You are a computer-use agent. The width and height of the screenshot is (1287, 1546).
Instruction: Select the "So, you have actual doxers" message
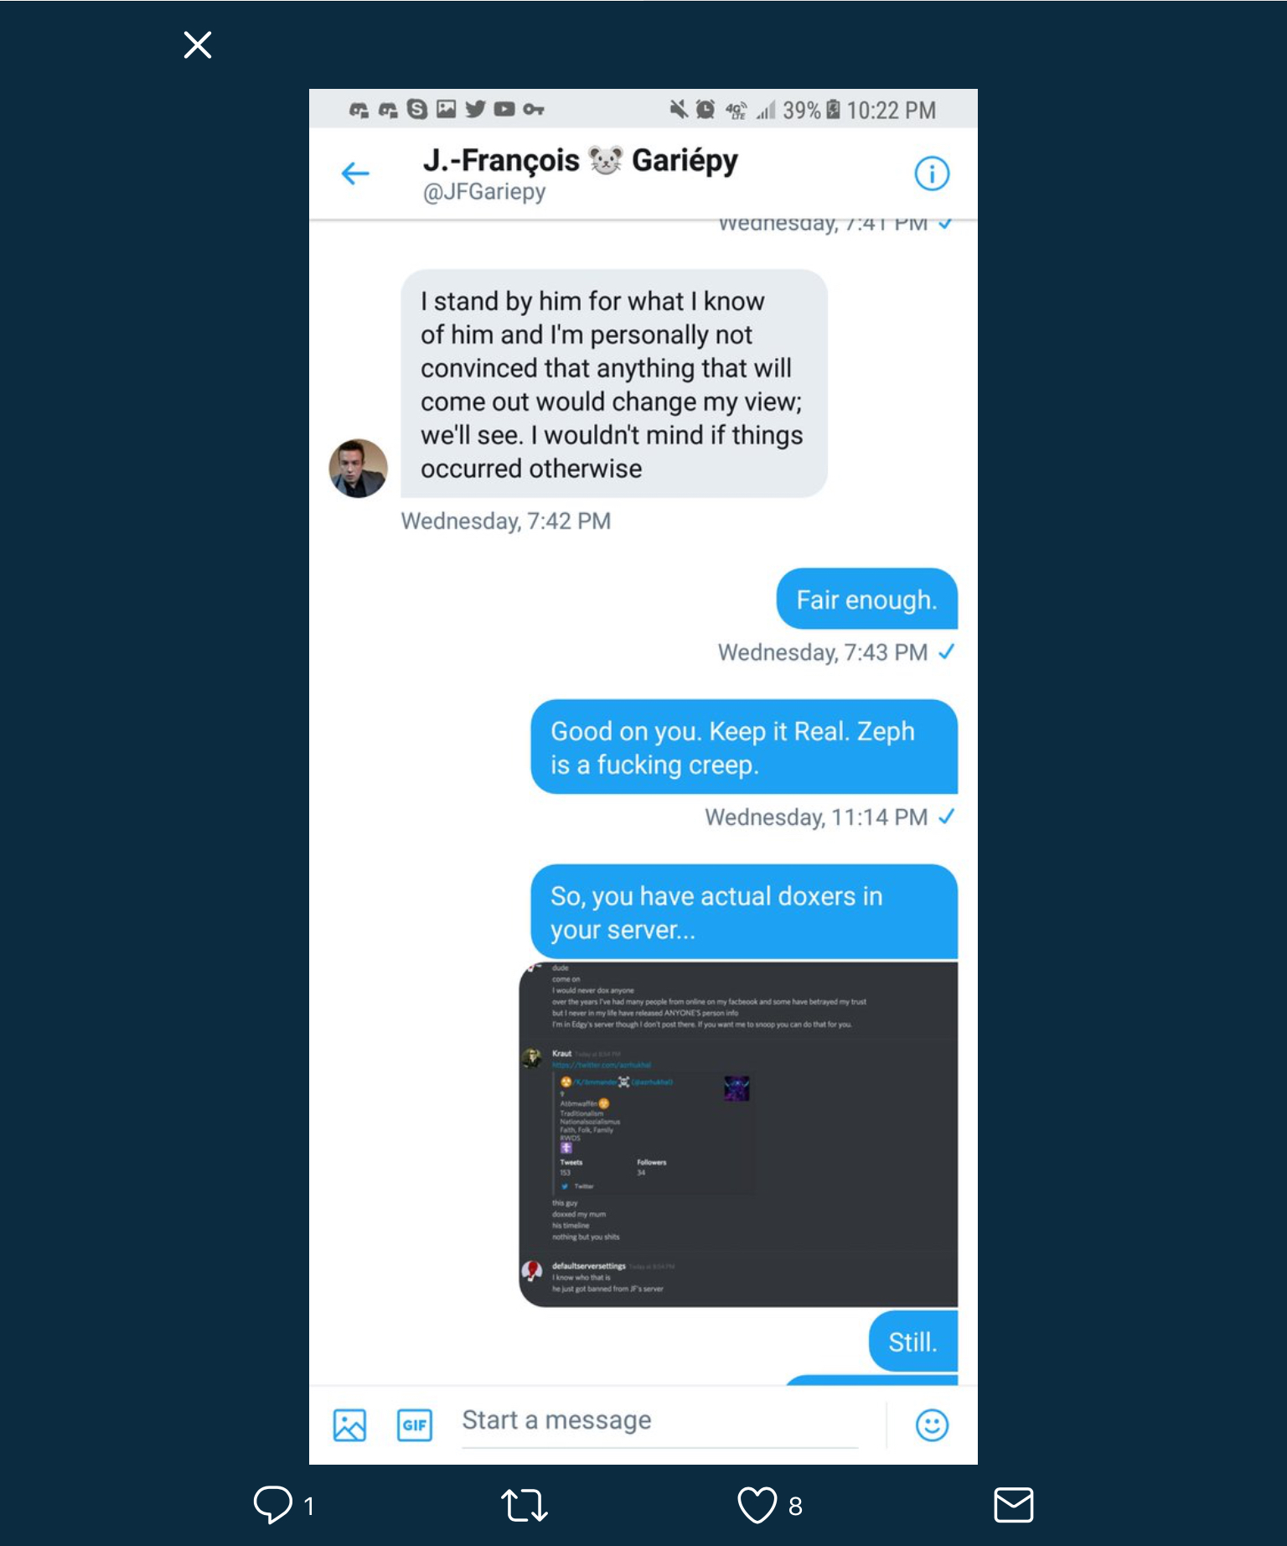744,912
